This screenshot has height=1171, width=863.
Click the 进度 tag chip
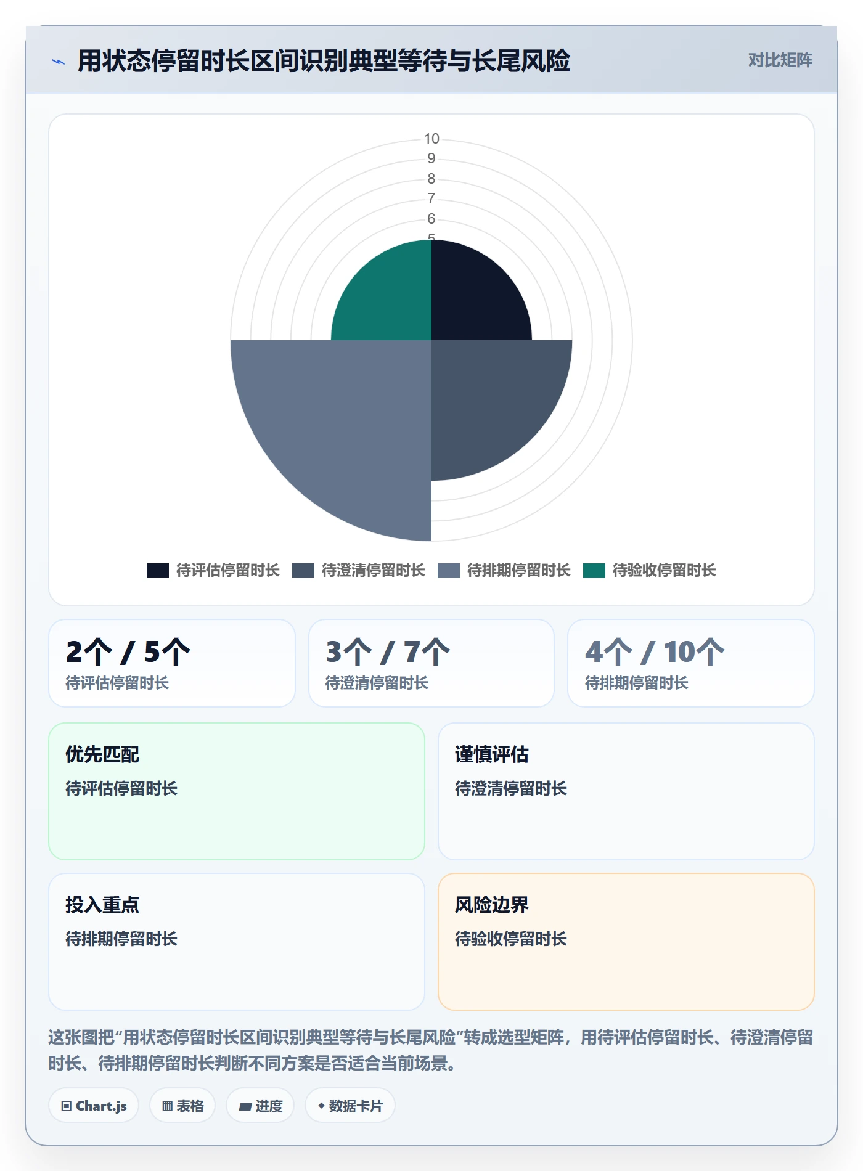pos(260,1106)
